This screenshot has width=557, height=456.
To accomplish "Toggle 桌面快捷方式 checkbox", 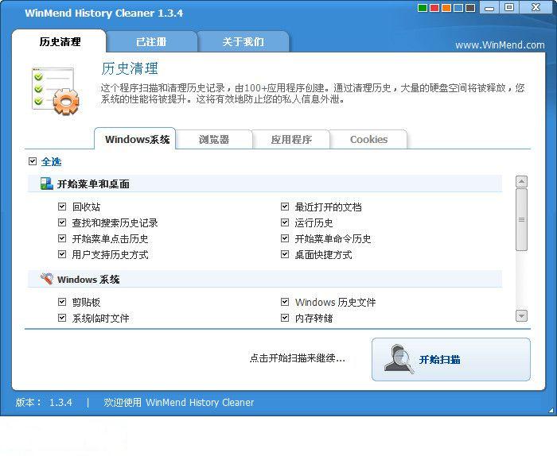I will click(x=285, y=254).
